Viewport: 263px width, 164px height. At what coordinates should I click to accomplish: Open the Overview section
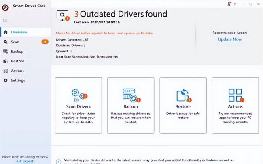pos(25,32)
